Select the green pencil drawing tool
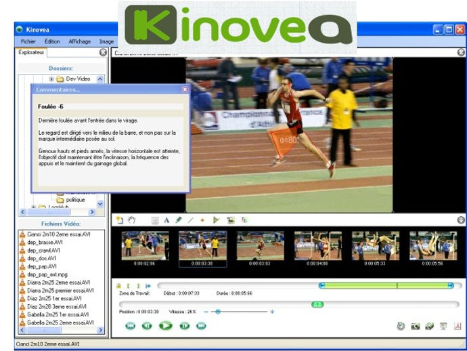This screenshot has width=467, height=351. 179,220
